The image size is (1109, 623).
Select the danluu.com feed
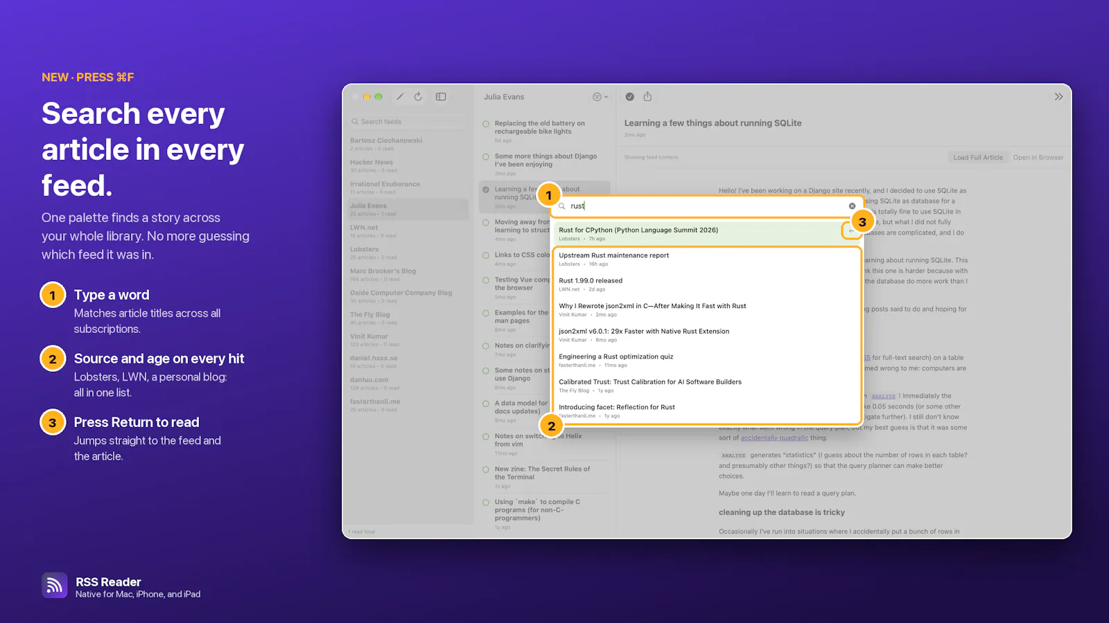(409, 383)
